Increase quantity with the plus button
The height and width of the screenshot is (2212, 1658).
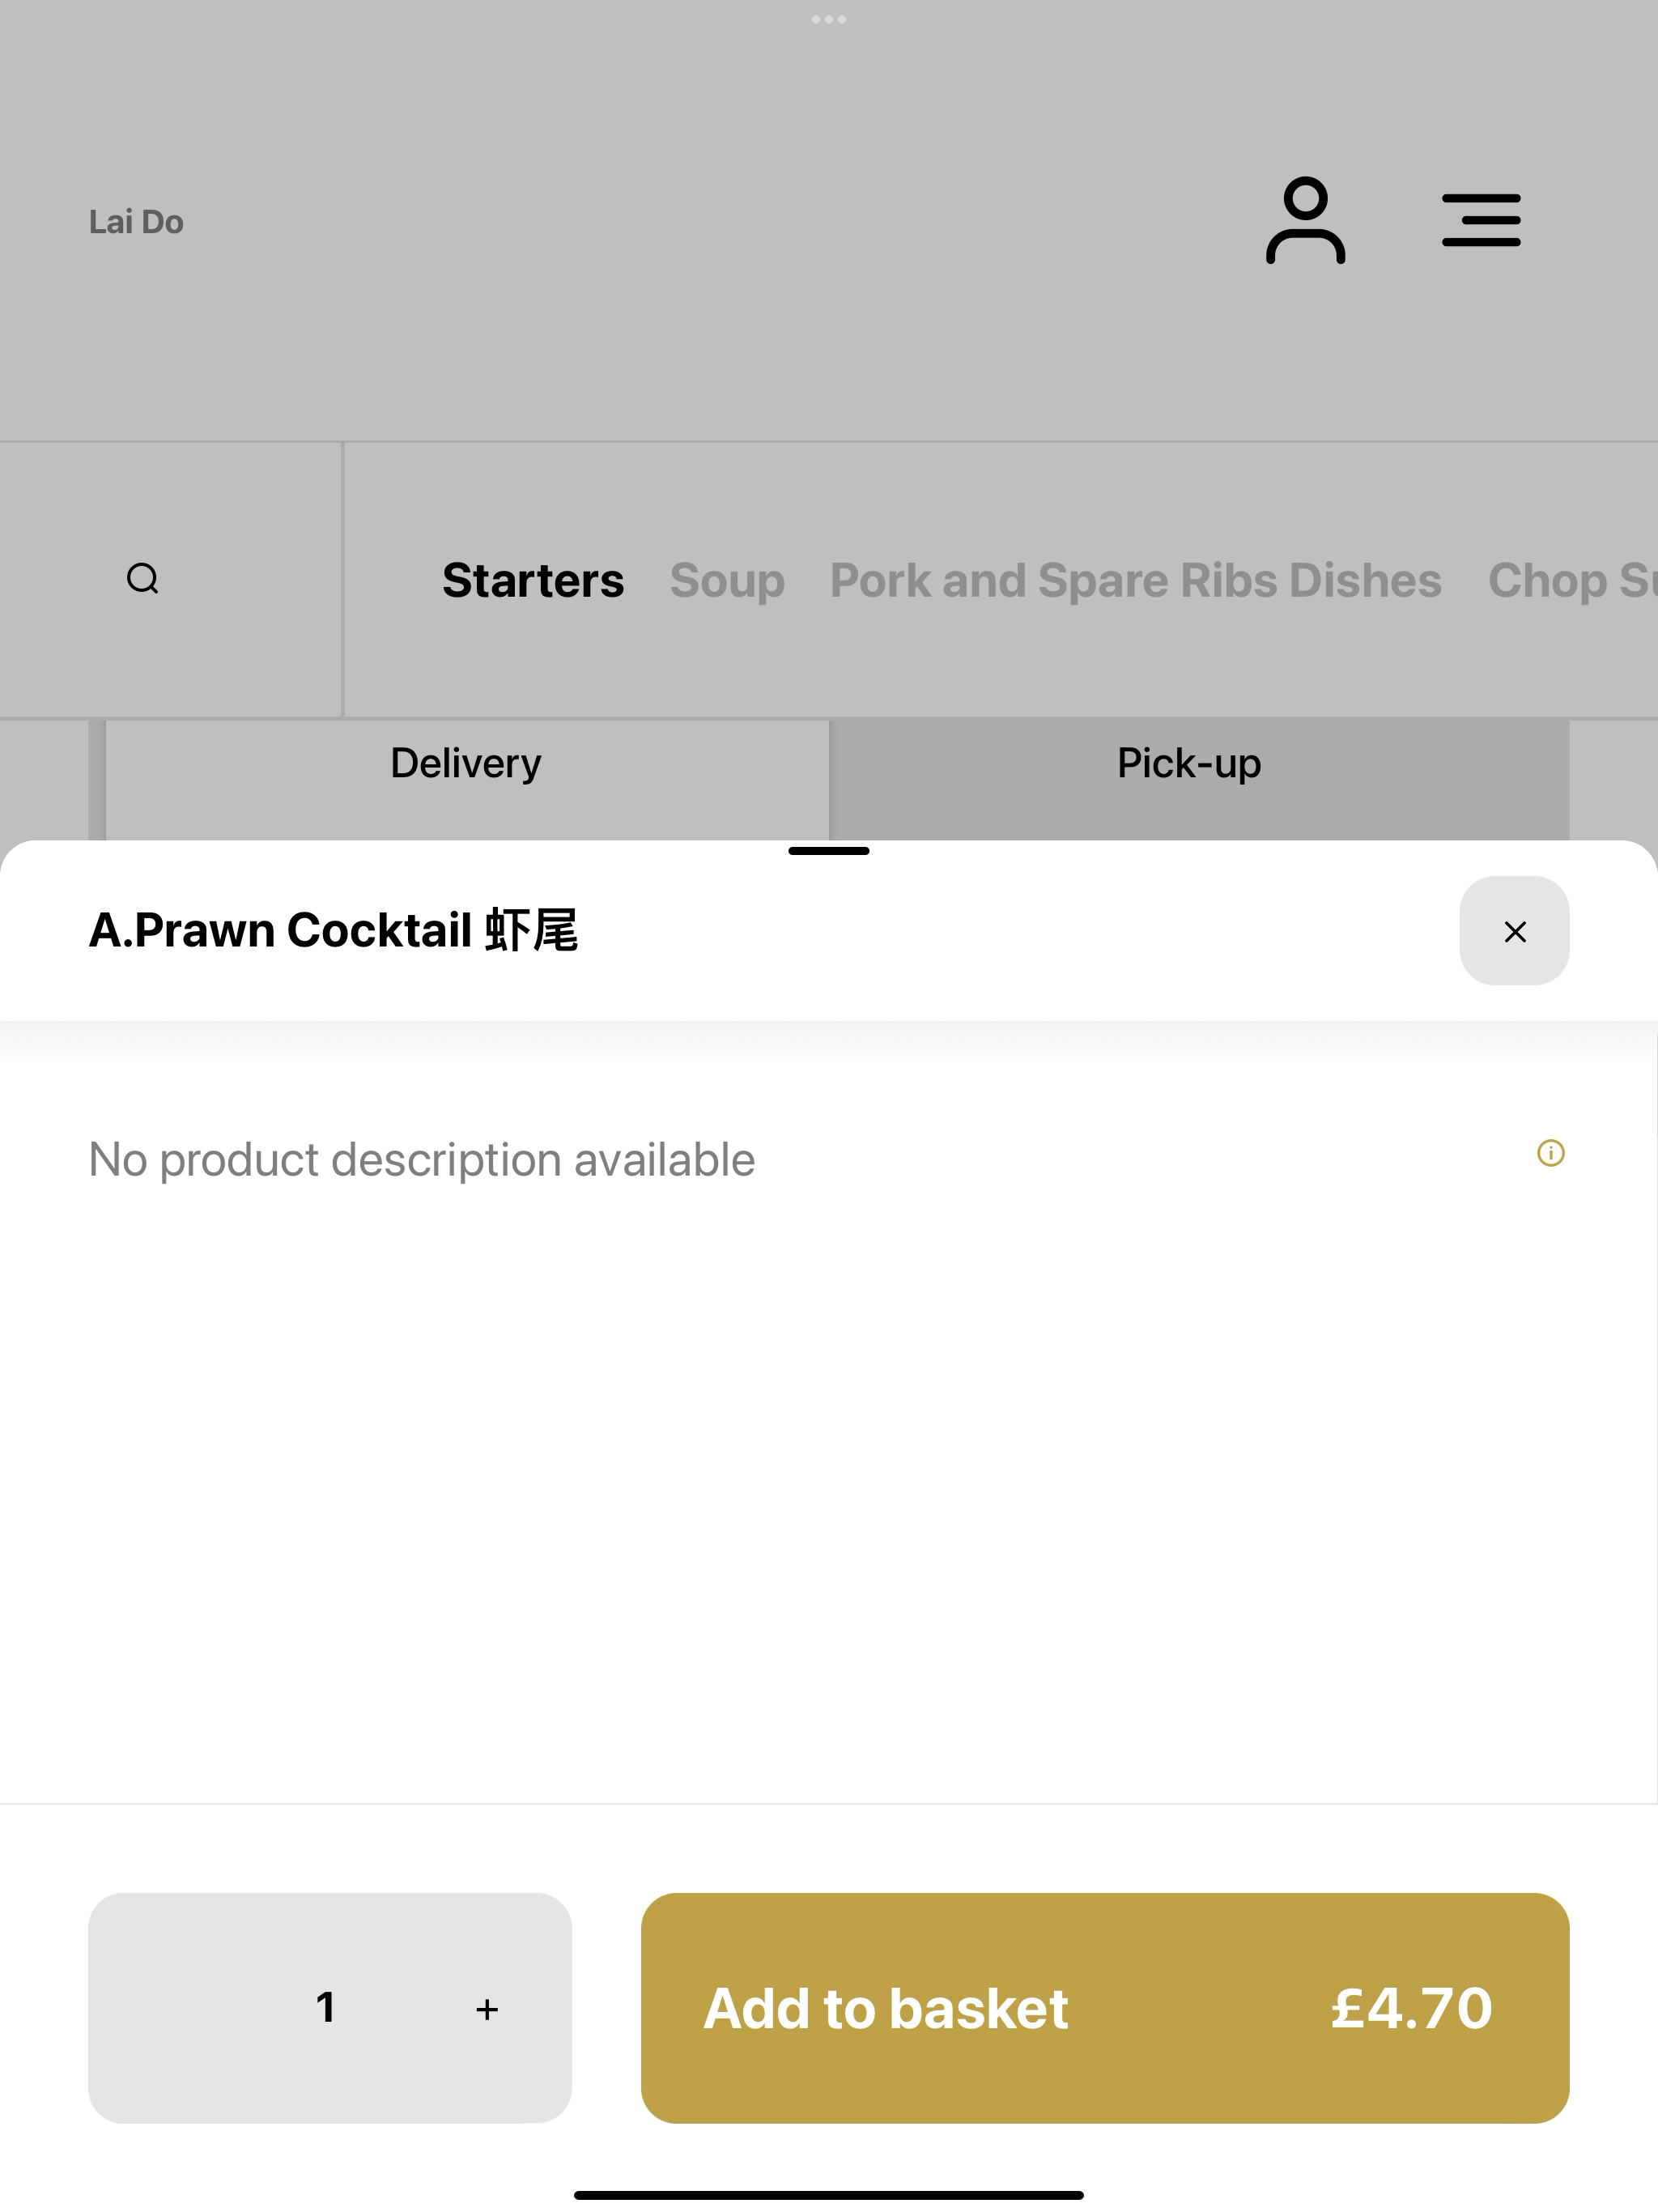(x=487, y=2009)
